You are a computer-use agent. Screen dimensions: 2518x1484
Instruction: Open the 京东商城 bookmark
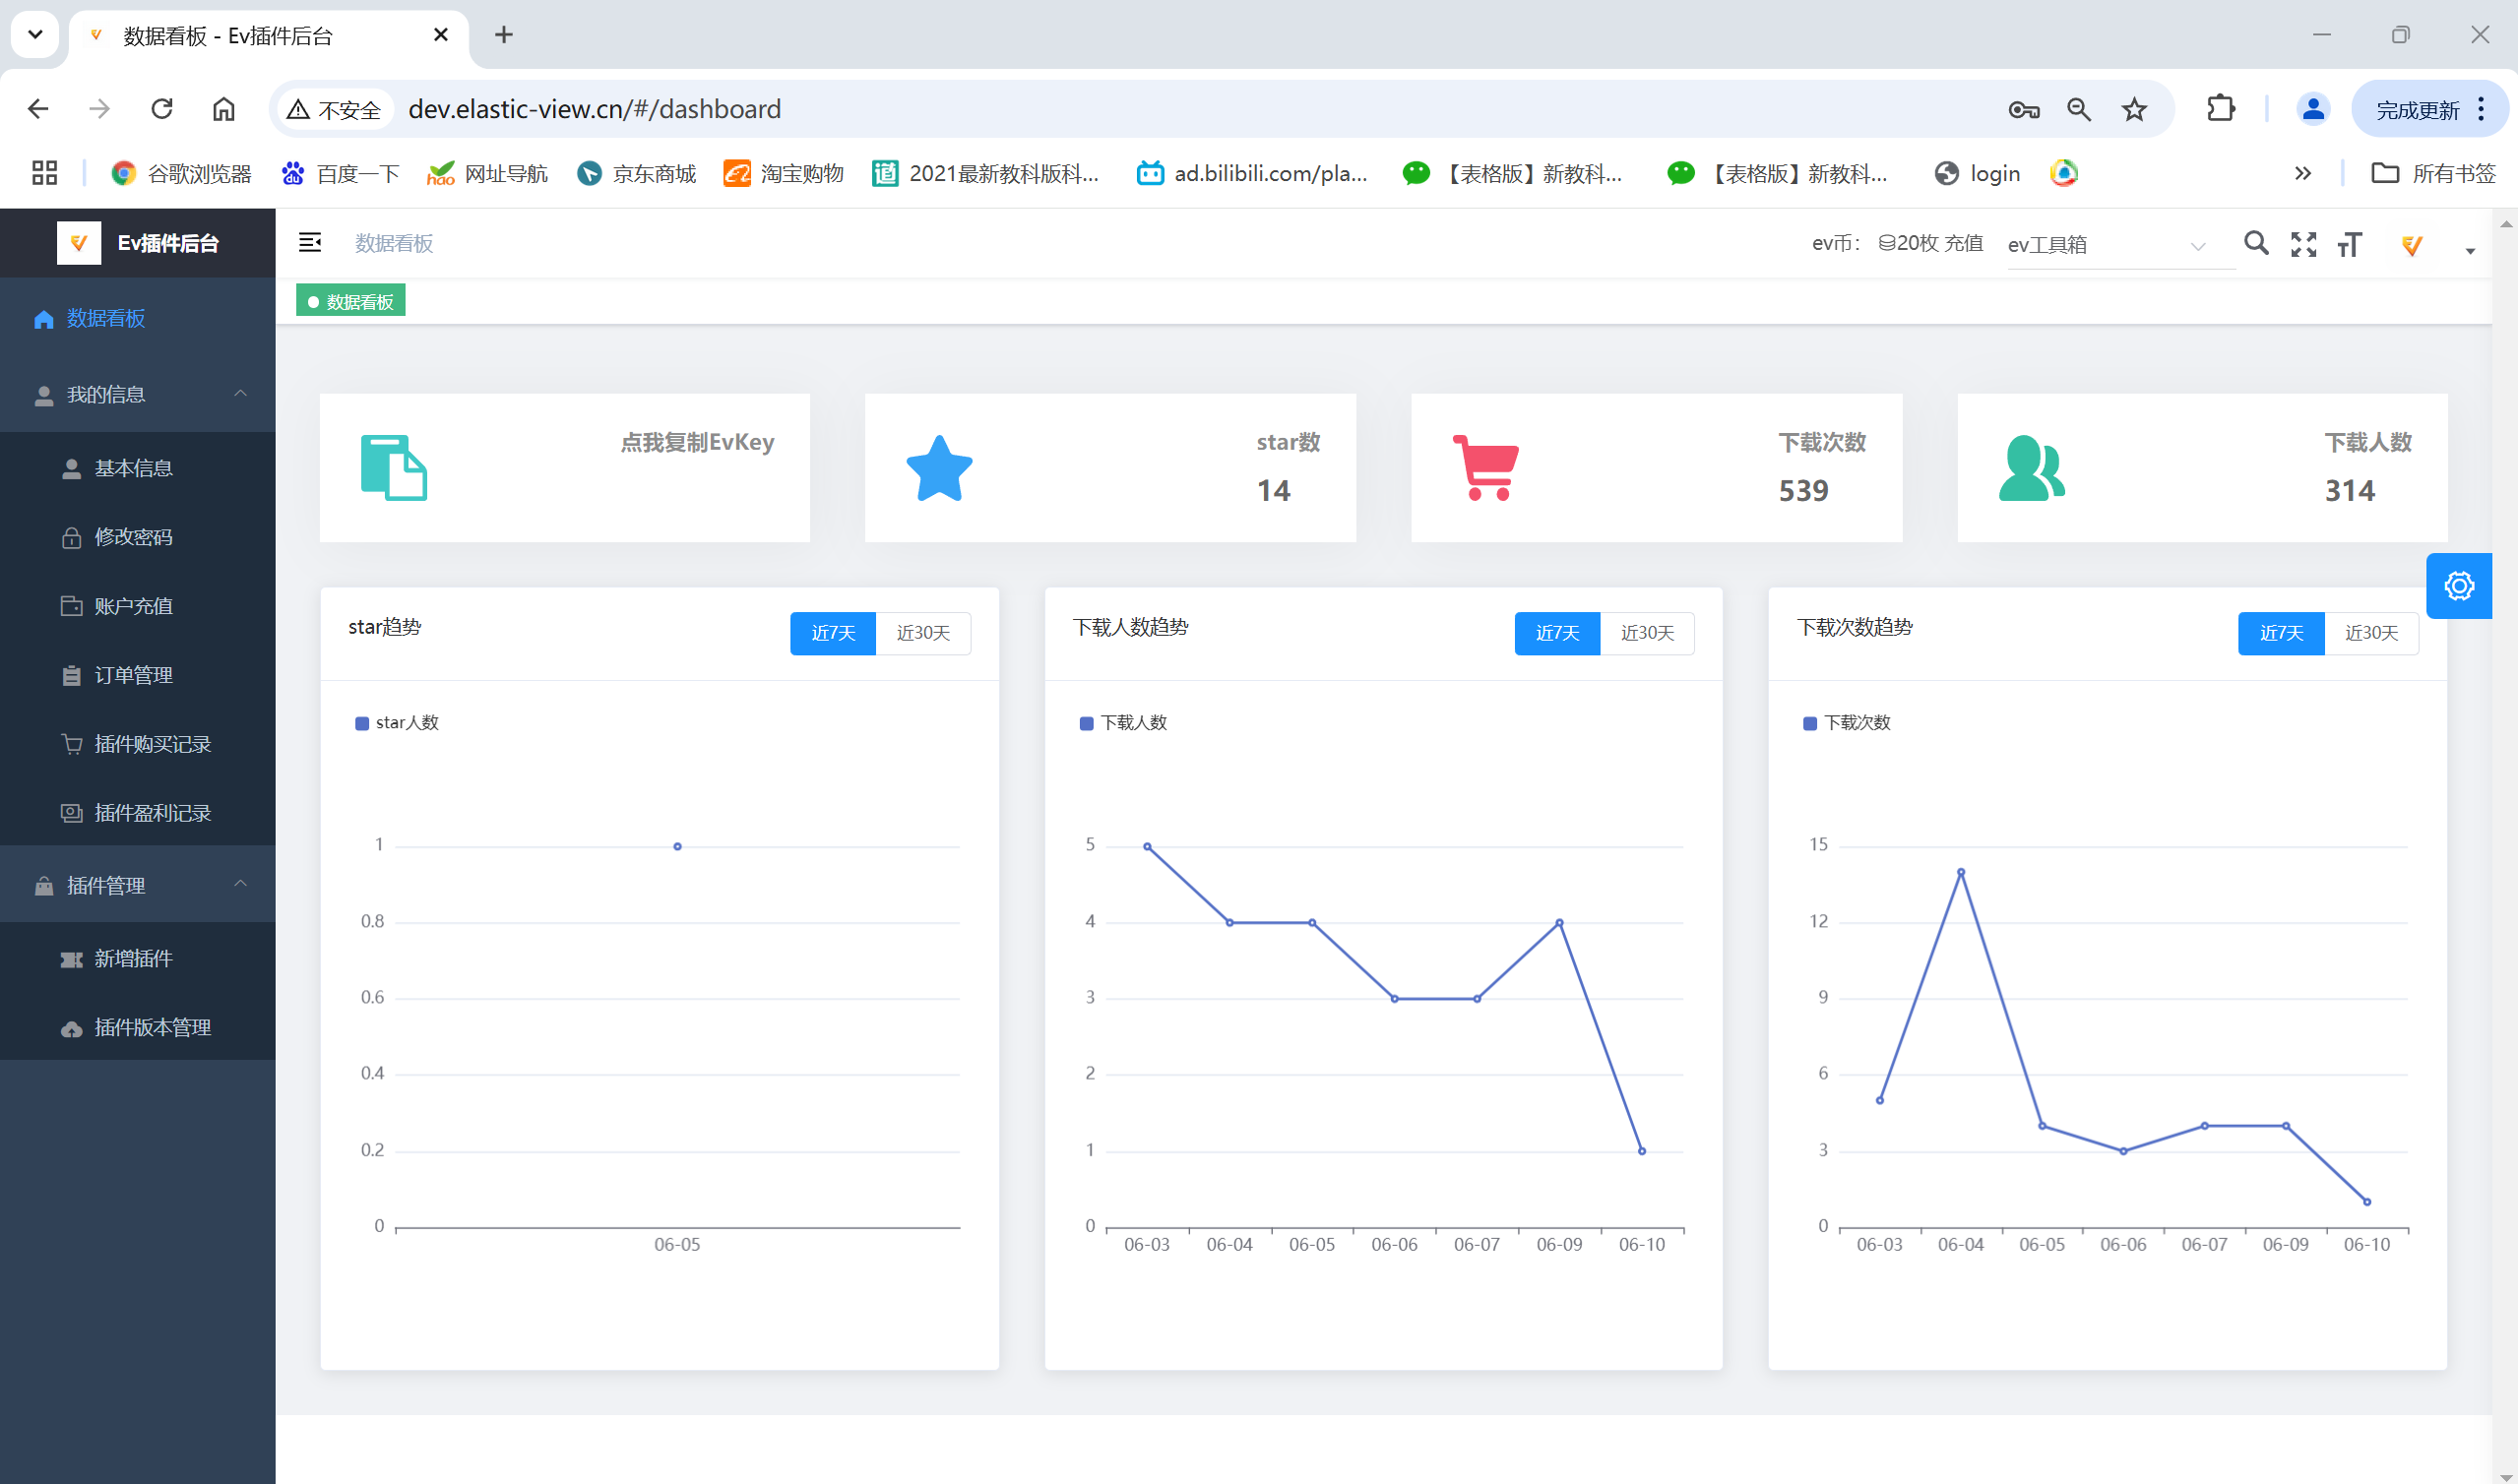pyautogui.click(x=637, y=174)
